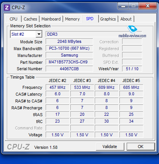159x164 pixels.
Task: Switch to the Memory tab
Action: click(72, 19)
